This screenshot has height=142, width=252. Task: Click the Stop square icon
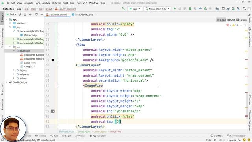(211, 9)
